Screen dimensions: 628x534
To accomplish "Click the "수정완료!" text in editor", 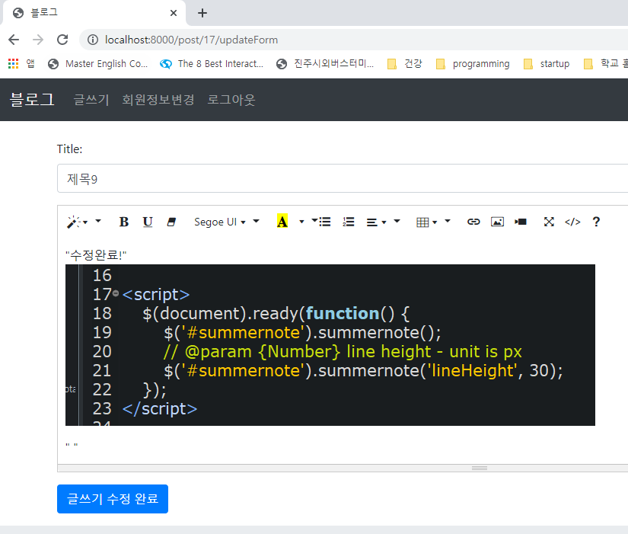I will pyautogui.click(x=96, y=255).
